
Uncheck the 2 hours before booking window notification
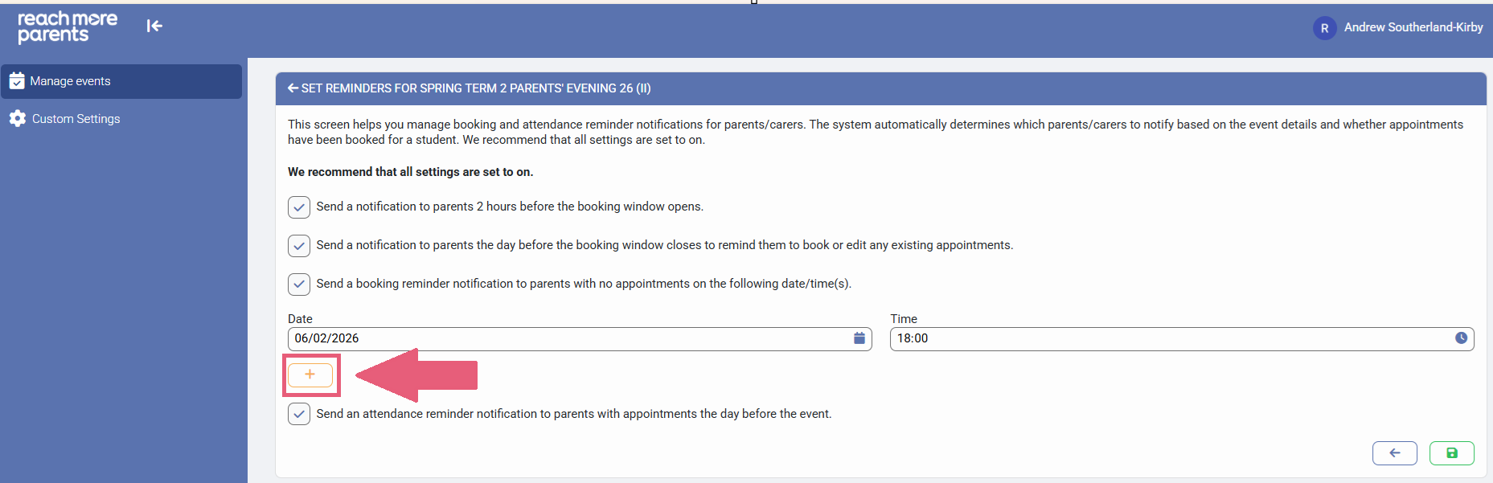[x=299, y=207]
